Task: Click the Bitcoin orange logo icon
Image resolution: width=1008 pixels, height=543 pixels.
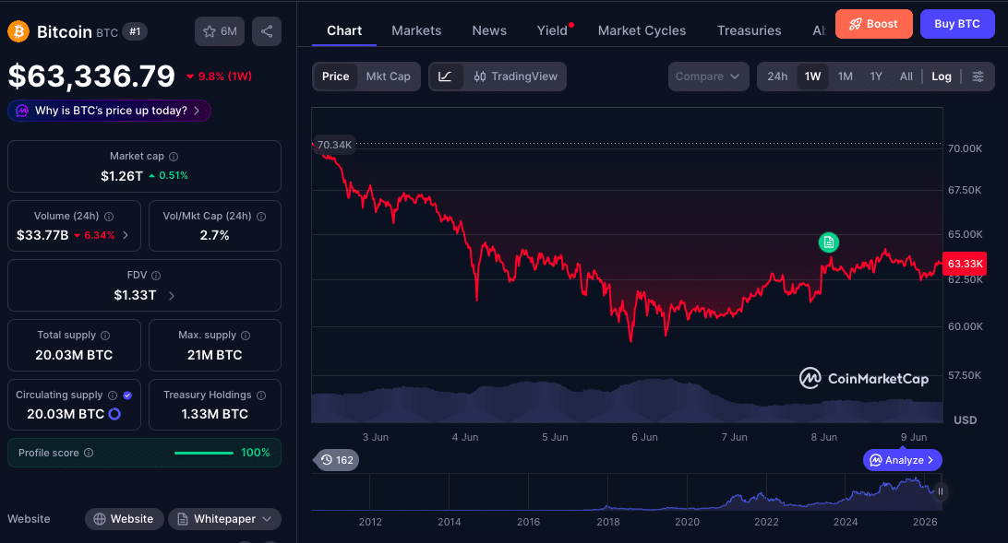Action: (x=18, y=30)
